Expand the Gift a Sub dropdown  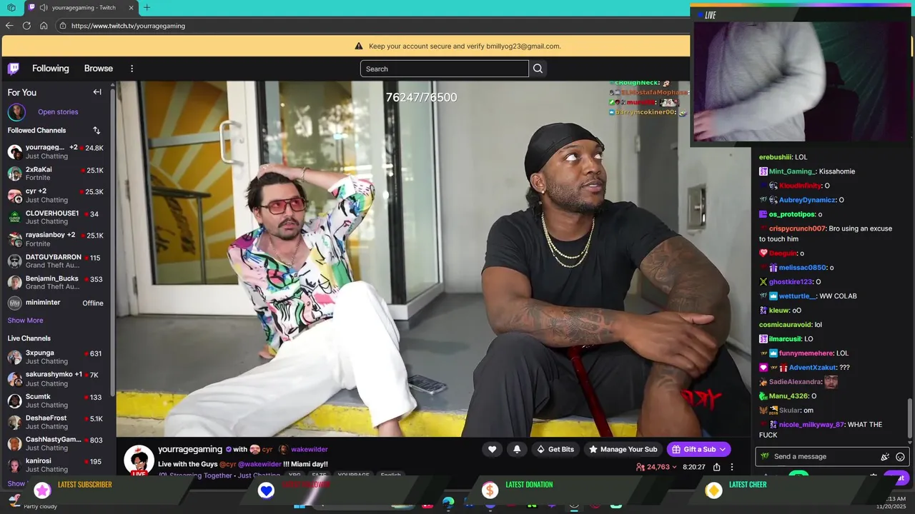(x=723, y=449)
